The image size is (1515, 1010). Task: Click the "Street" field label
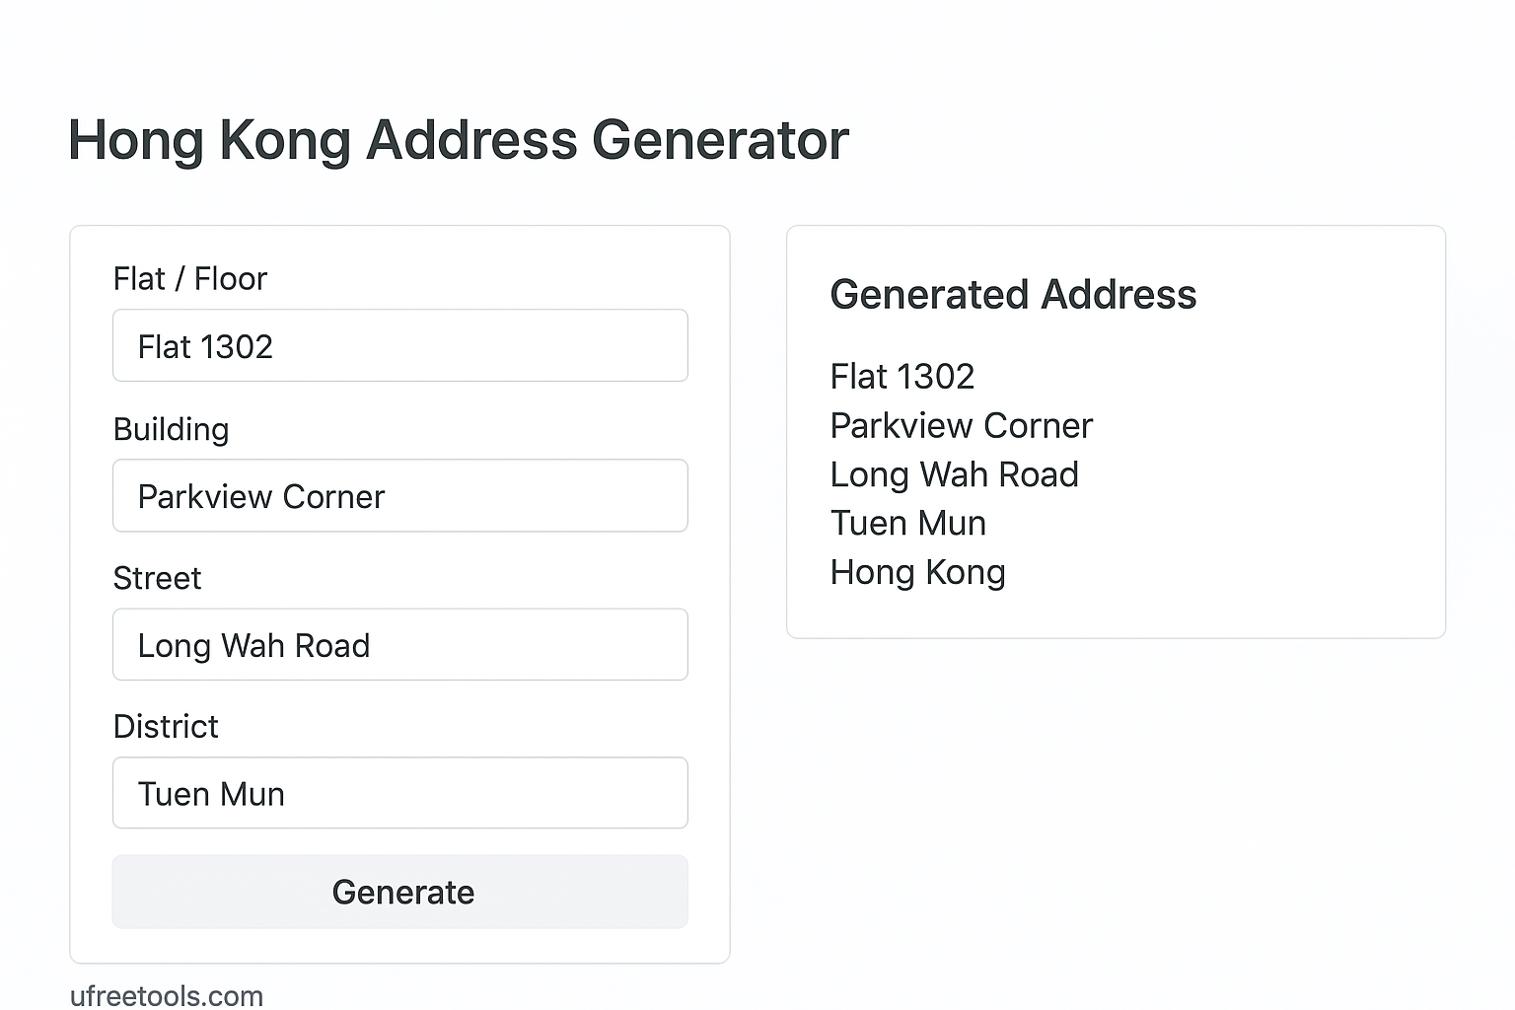pos(157,578)
